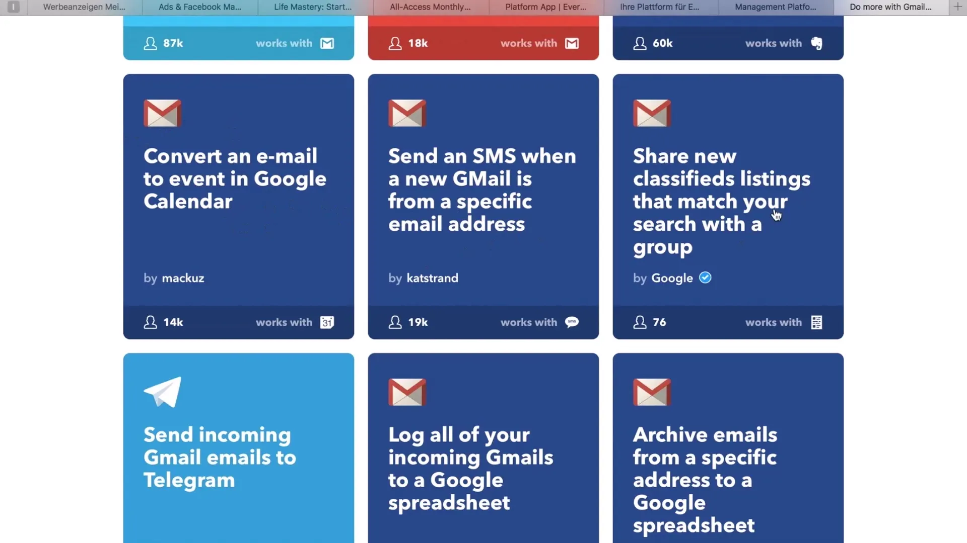
Task: Open the Platform App Evernote tab
Action: pos(544,7)
